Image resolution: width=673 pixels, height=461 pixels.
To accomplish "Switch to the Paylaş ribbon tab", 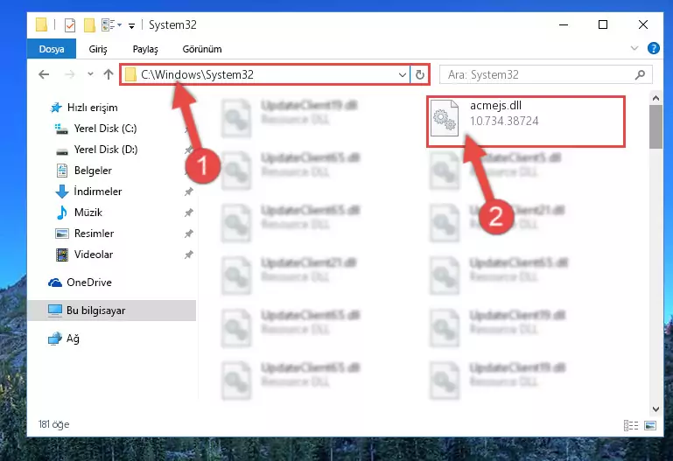I will 145,49.
